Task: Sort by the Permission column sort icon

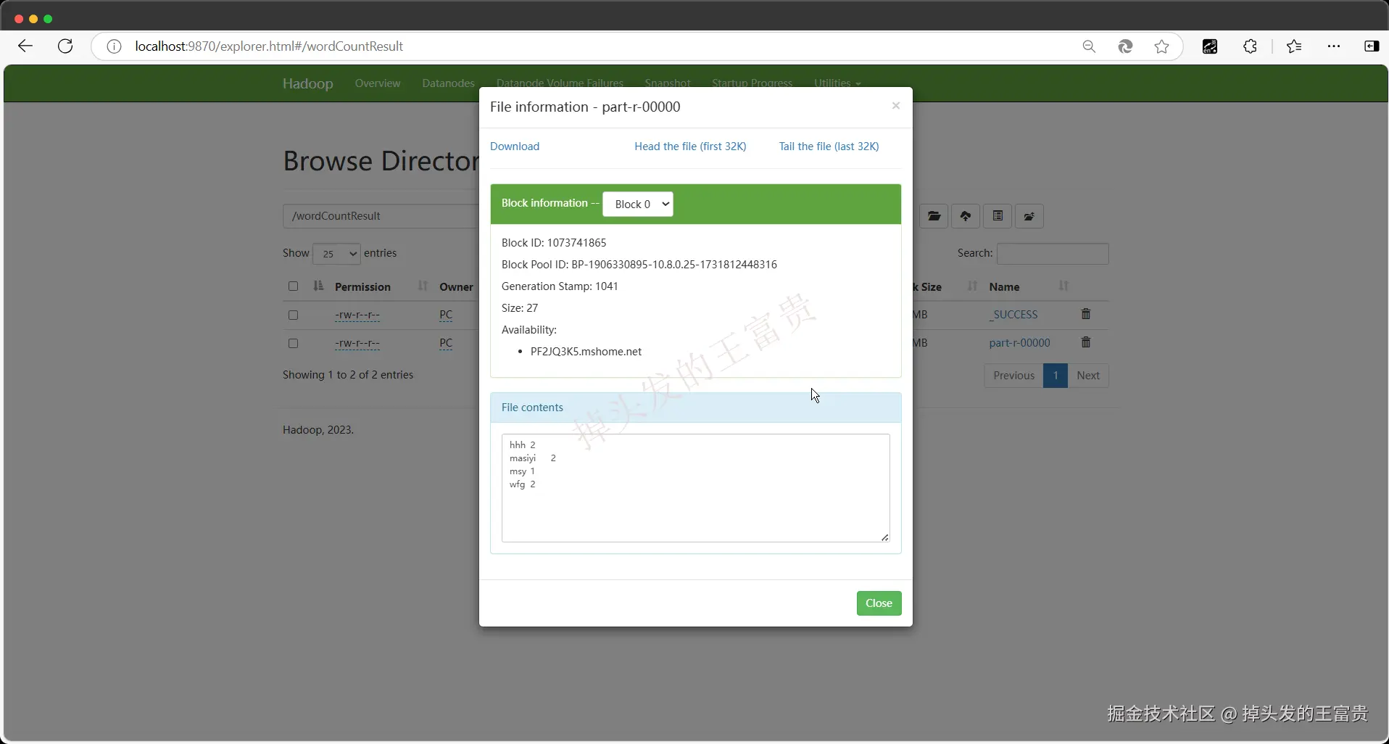Action: click(x=423, y=286)
